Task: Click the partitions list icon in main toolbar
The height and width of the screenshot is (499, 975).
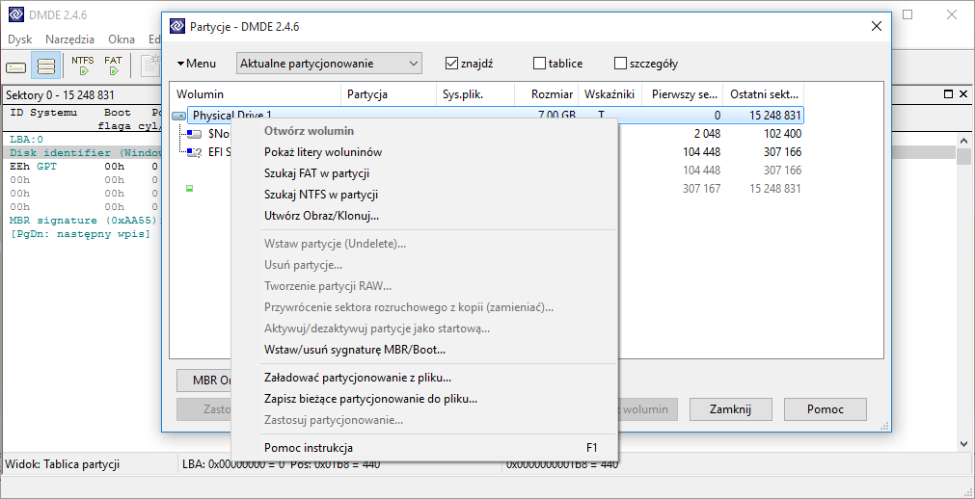Action: (x=46, y=66)
